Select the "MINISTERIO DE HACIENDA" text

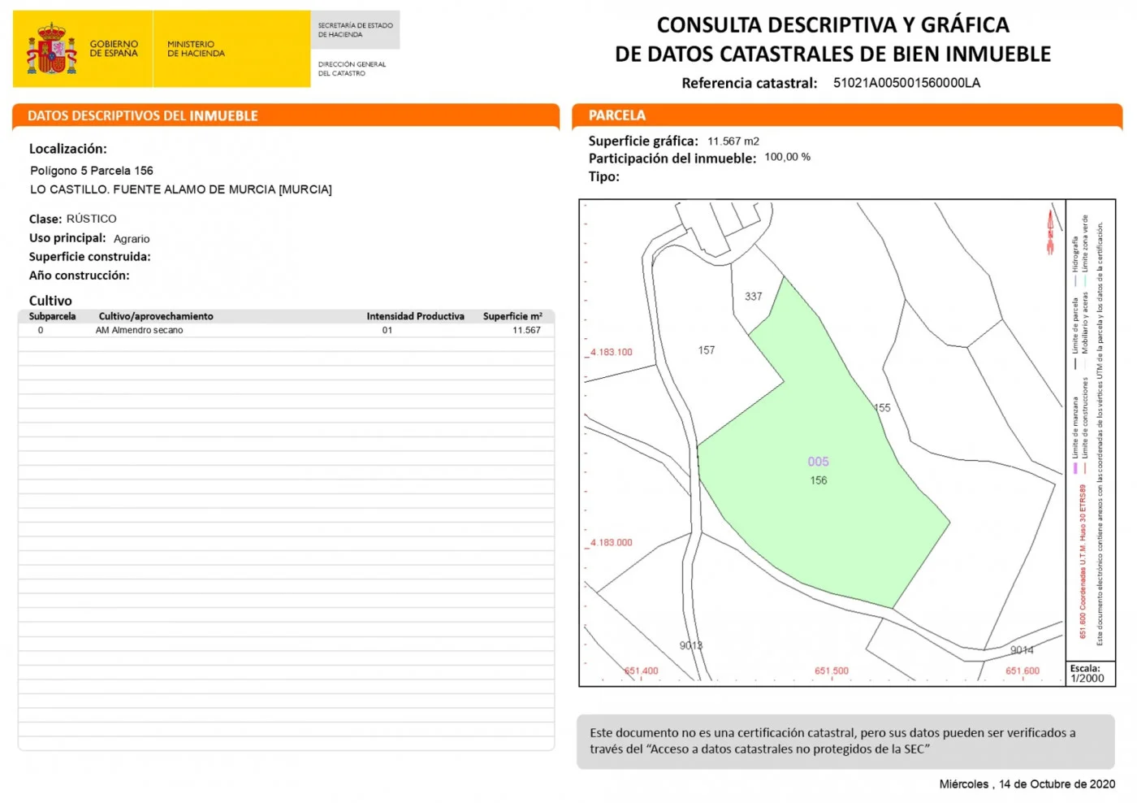(196, 49)
